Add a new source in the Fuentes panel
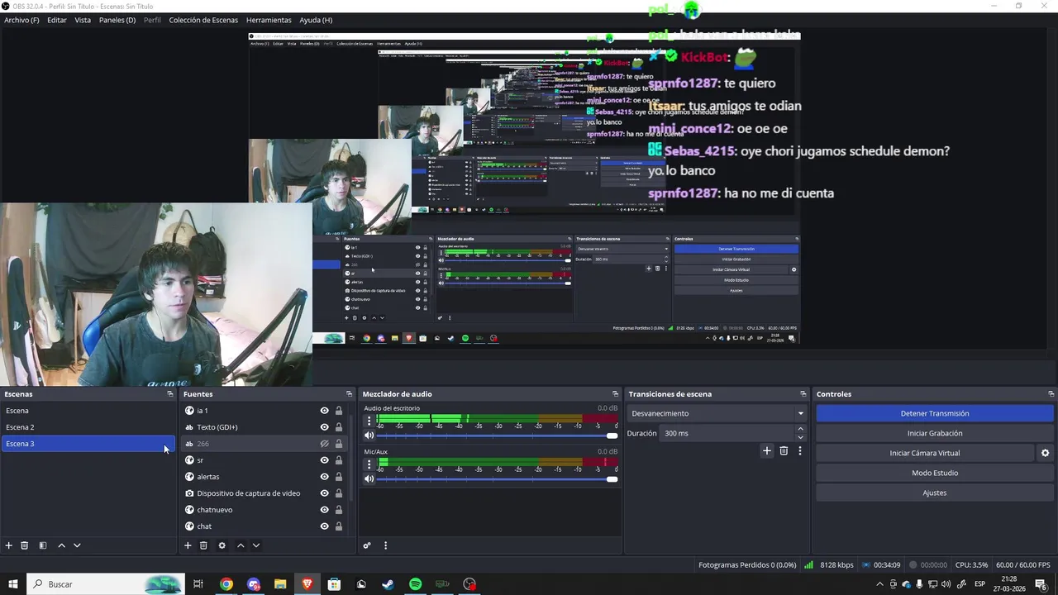Viewport: 1058px width, 595px height. coord(188,545)
